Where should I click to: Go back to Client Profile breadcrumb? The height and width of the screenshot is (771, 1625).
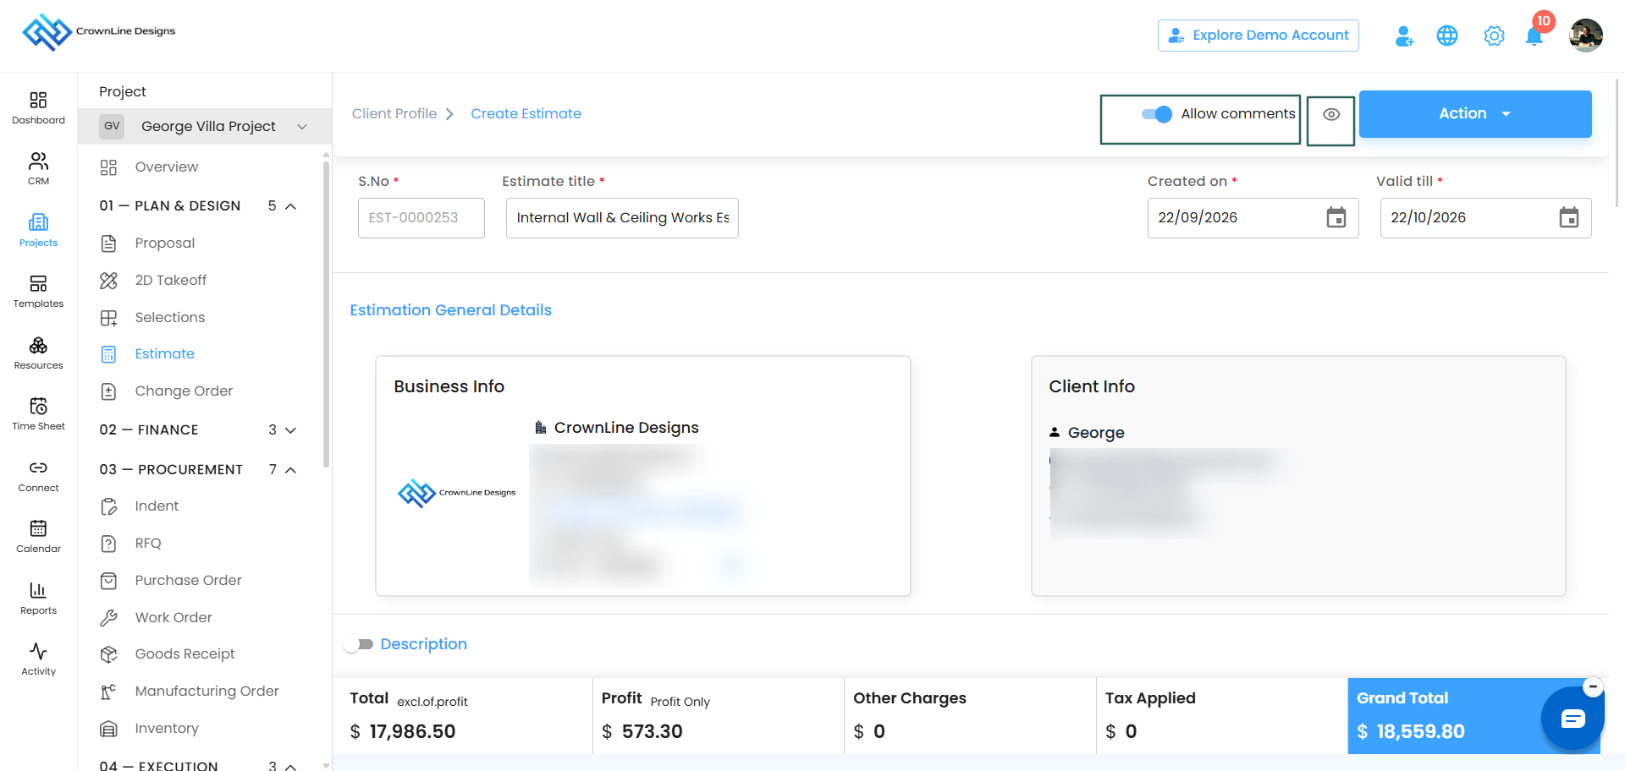(394, 113)
